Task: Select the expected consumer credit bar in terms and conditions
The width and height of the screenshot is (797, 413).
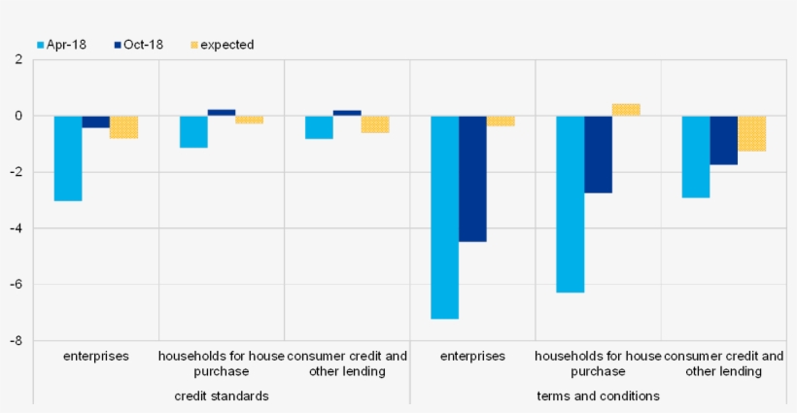Action: [751, 133]
